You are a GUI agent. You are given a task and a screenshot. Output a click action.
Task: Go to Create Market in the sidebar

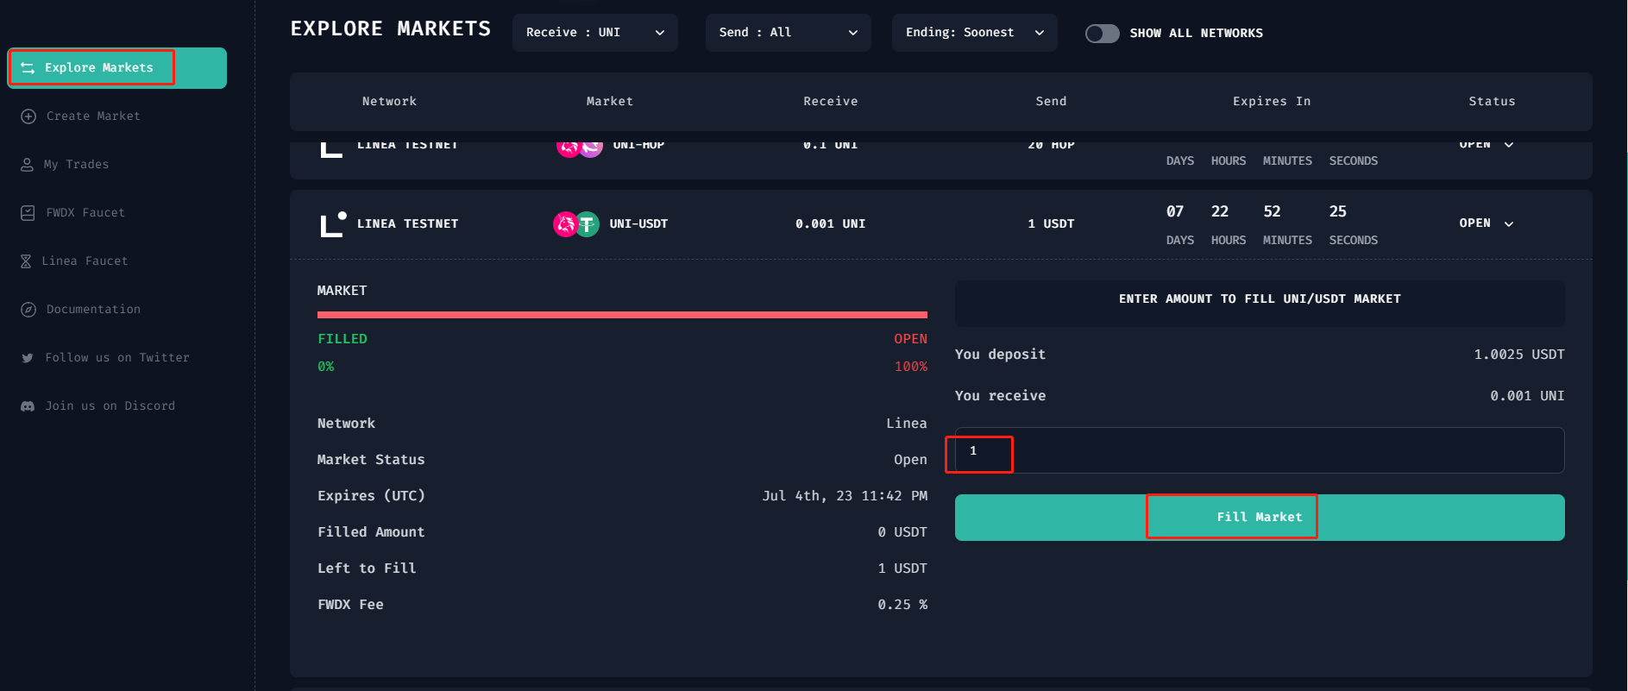pos(93,116)
